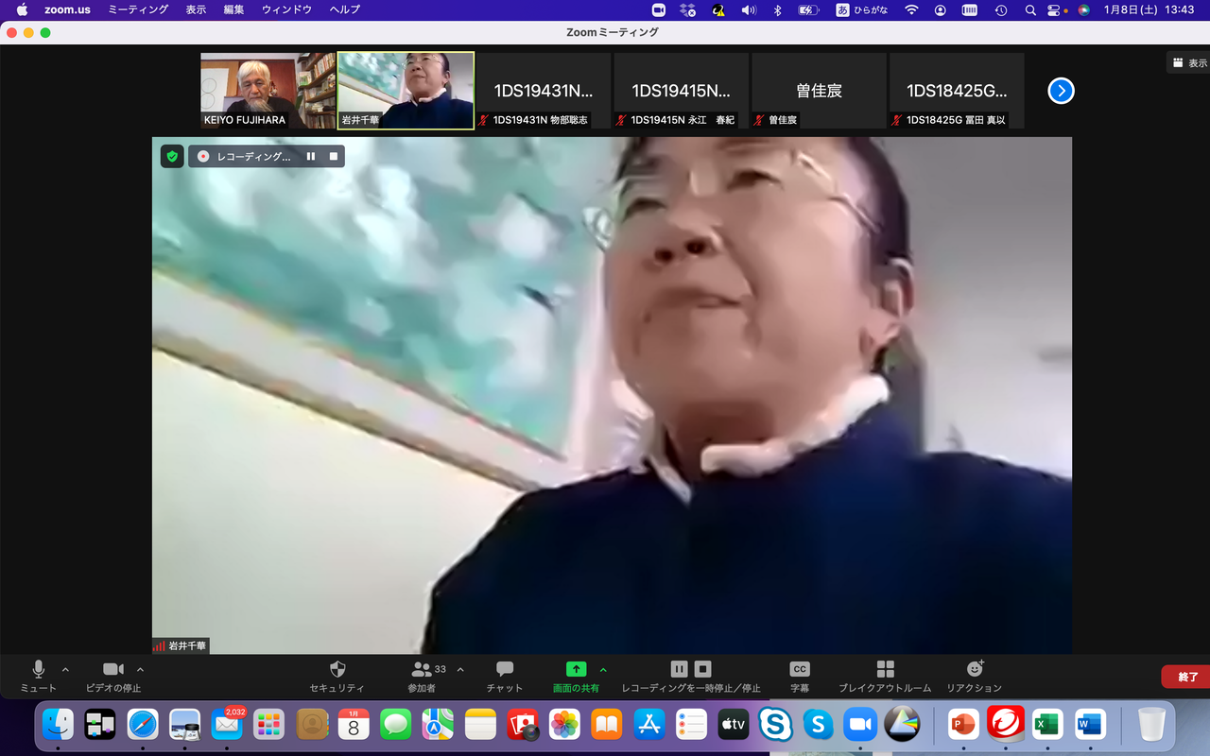Open Finder from the Dock
The width and height of the screenshot is (1210, 756).
pos(58,725)
